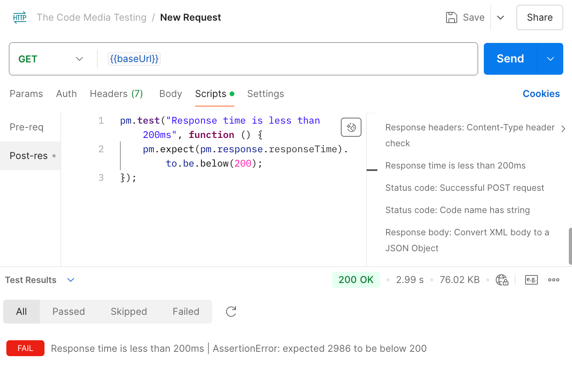Switch to the Body tab

[170, 94]
